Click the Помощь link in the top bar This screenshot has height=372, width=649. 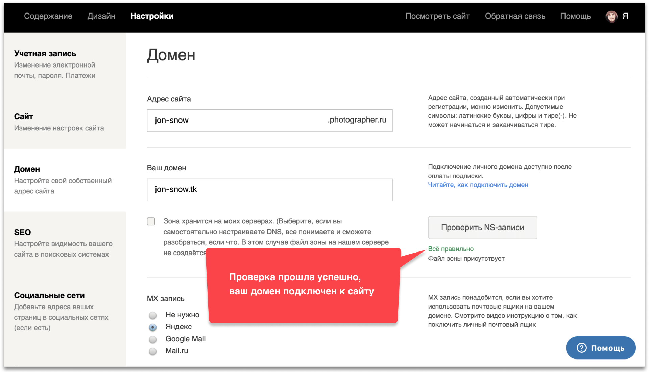(x=575, y=16)
